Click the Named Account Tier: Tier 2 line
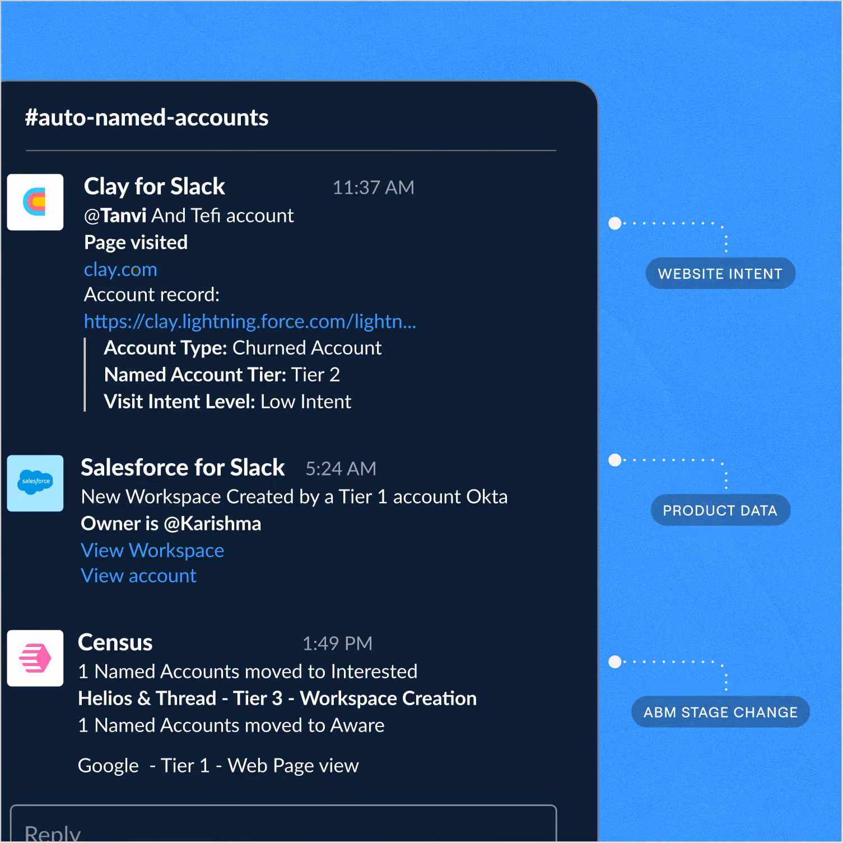 [222, 375]
